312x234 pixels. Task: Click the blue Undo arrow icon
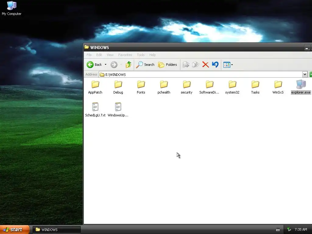215,65
